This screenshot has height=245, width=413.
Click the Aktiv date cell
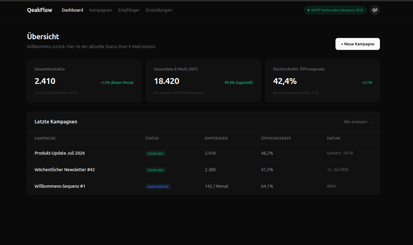coord(332,186)
